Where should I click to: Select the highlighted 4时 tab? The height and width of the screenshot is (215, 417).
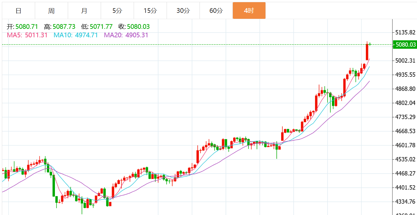point(249,11)
